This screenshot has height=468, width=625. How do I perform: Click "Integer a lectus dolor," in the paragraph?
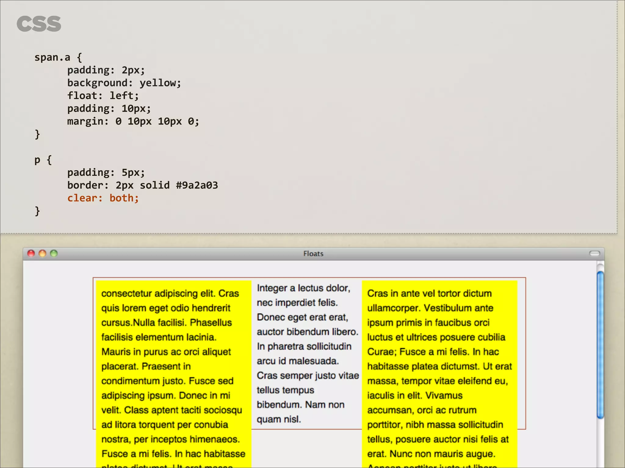(x=304, y=288)
